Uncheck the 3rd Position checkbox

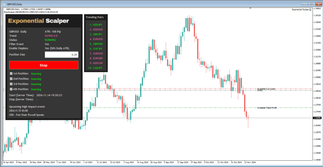point(11,84)
